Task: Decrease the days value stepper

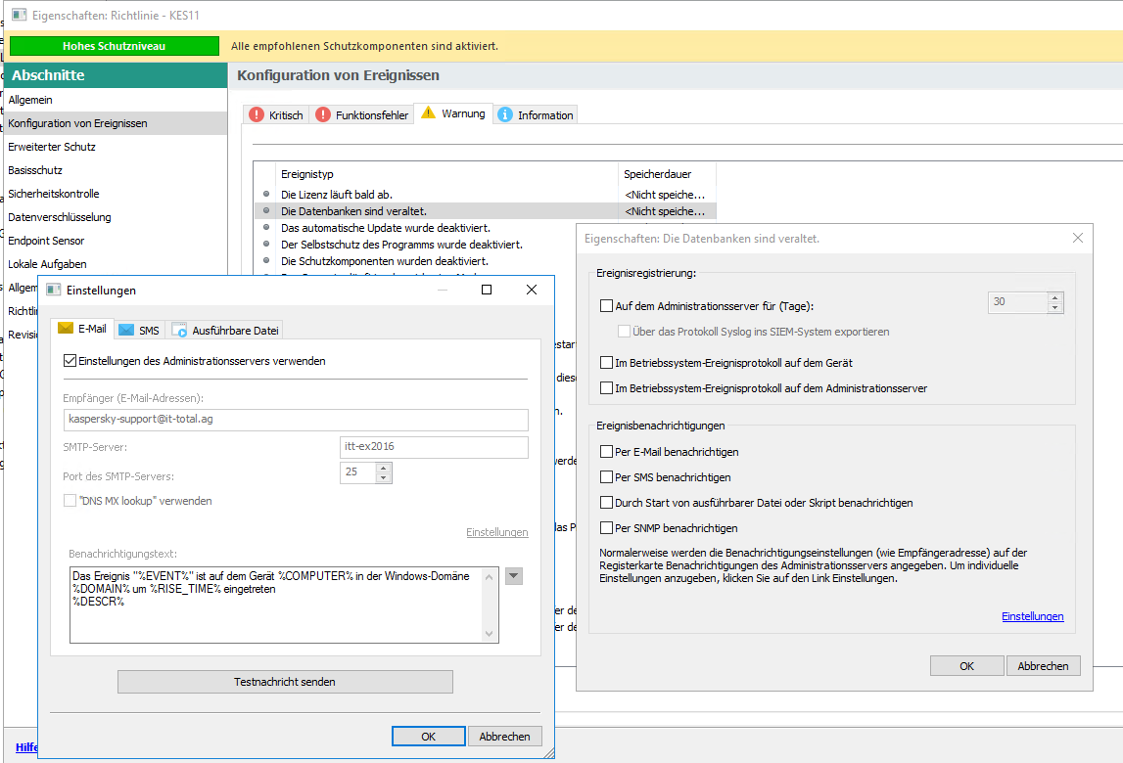Action: pos(1054,308)
